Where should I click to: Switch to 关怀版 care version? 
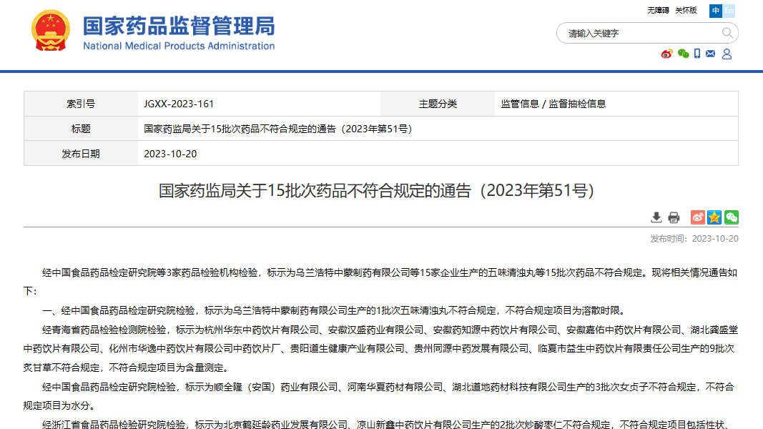[x=685, y=11]
